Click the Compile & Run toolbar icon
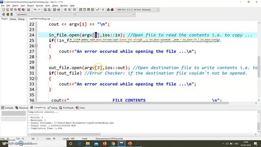261x147 pixels. (x=88, y=10)
